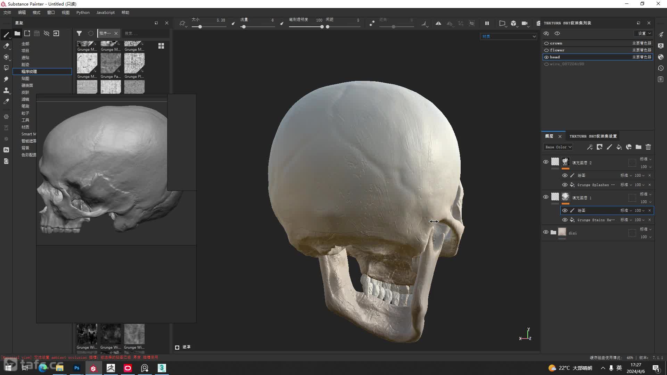Viewport: 667px width, 375px height.
Task: Create a new folder in layers panel
Action: 639,147
